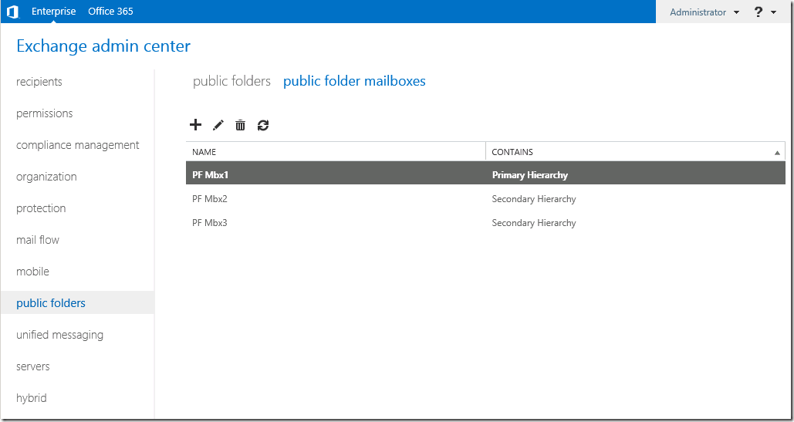
Task: Delete the selected mailbox with trash icon
Action: click(x=240, y=125)
